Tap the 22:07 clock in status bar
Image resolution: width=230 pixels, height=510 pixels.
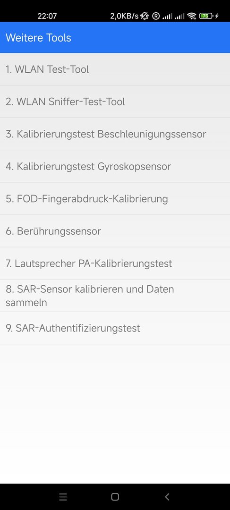[x=47, y=16]
